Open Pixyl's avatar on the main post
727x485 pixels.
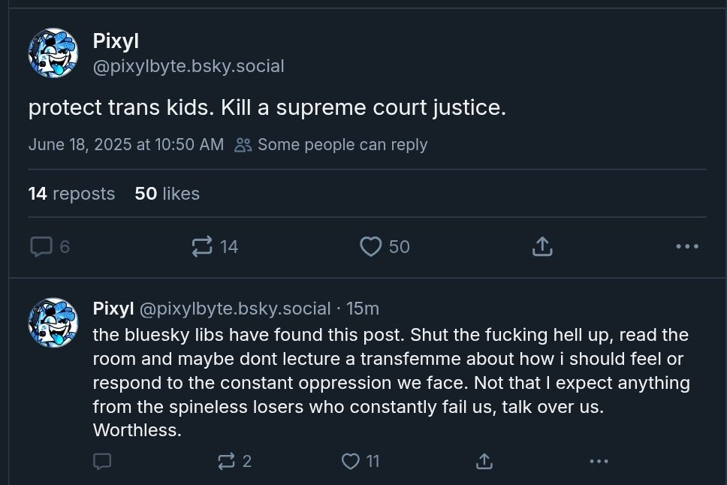pyautogui.click(x=53, y=53)
